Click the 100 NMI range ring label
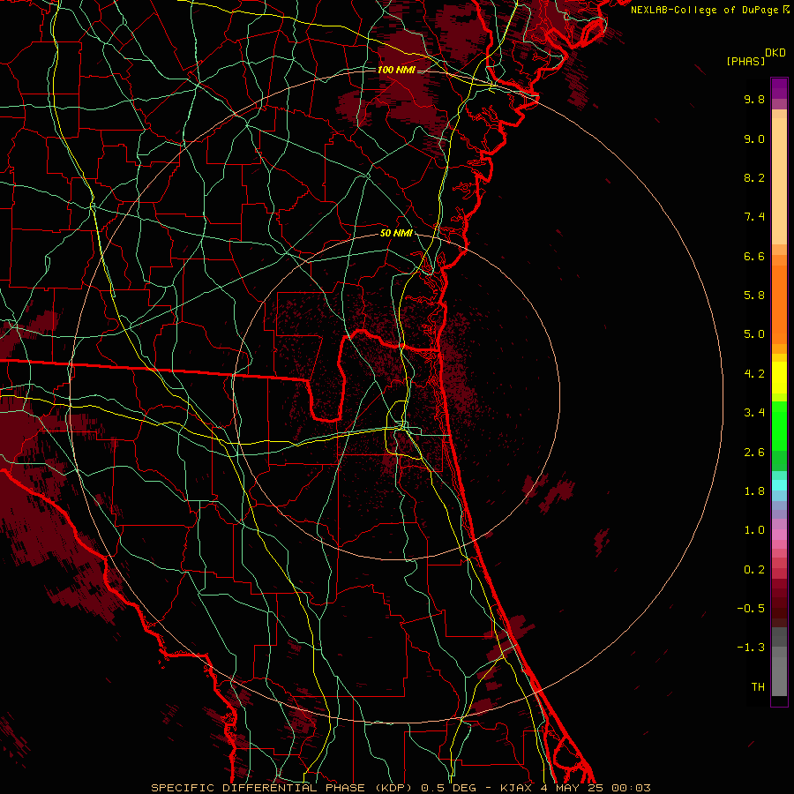The width and height of the screenshot is (794, 794). (x=396, y=70)
